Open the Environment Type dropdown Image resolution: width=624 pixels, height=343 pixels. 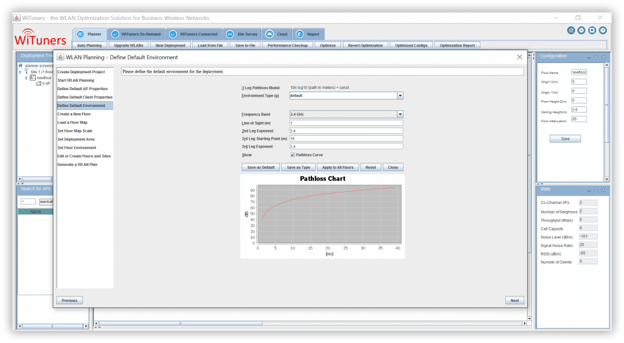tap(400, 96)
